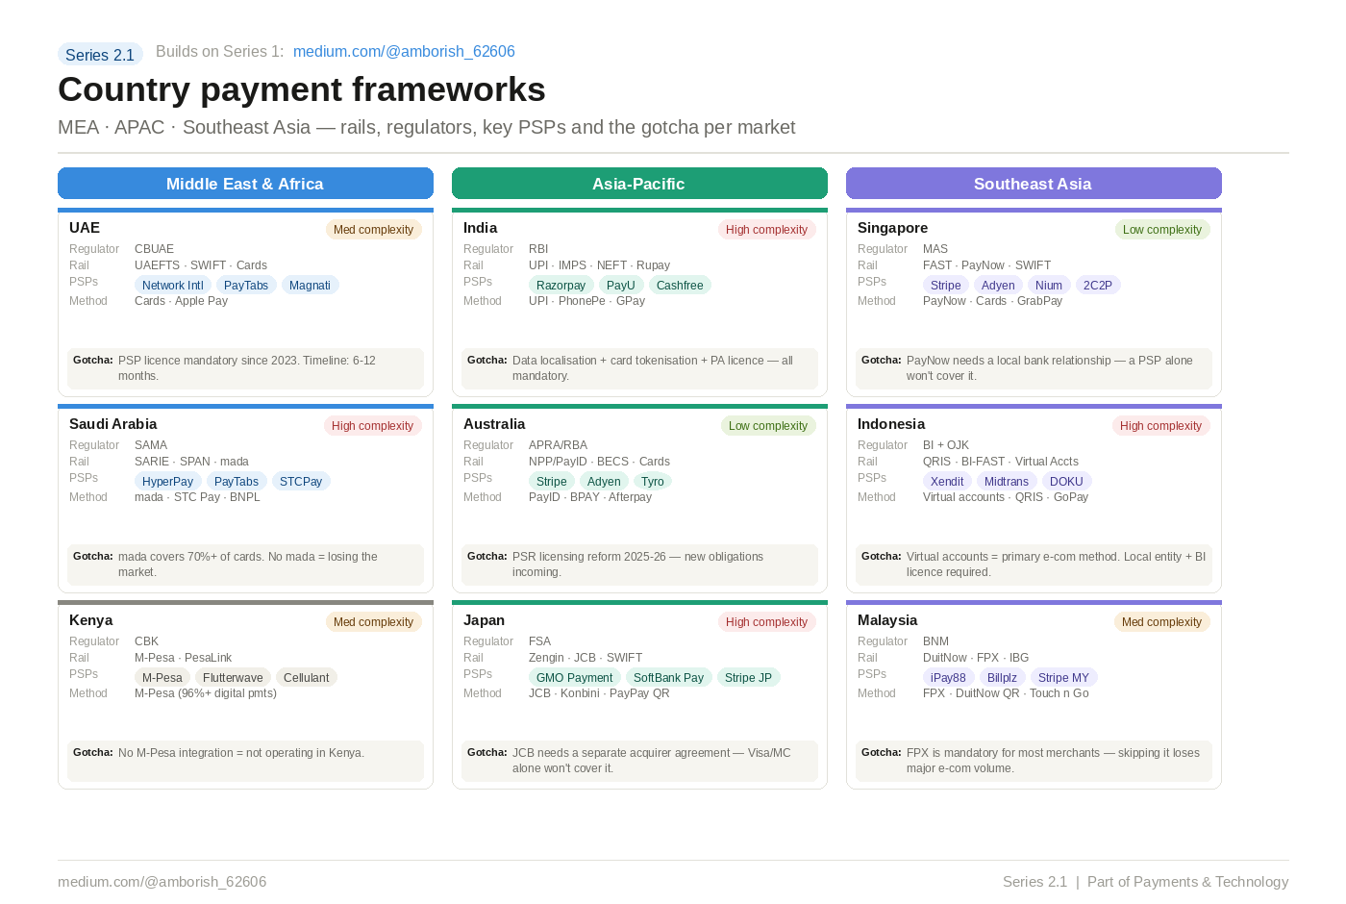1346x904 pixels.
Task: Click the Tyro PSP tag
Action: click(x=653, y=482)
